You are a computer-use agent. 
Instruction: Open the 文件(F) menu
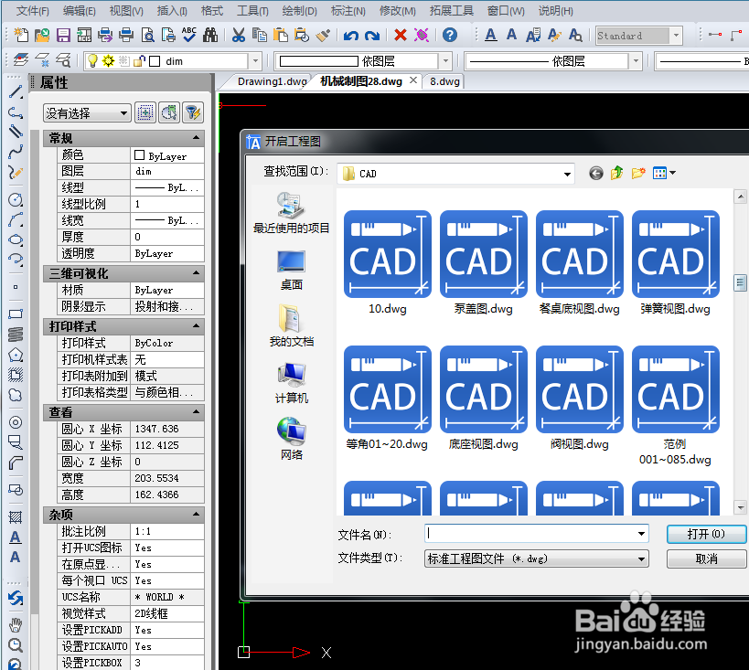pyautogui.click(x=33, y=10)
